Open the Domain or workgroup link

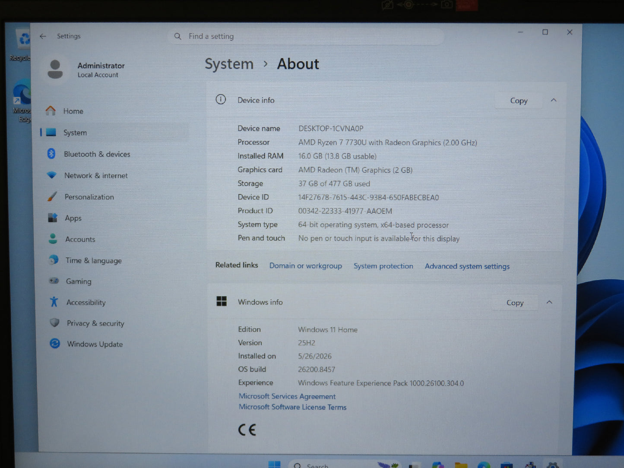click(306, 266)
